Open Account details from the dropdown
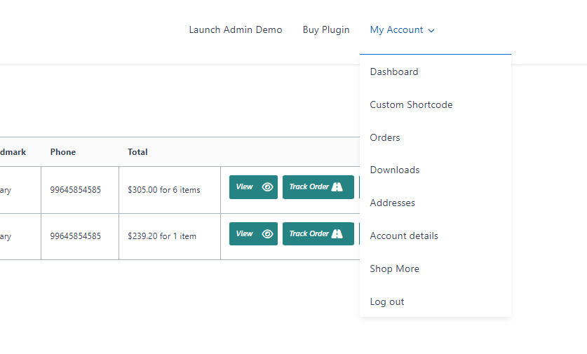The height and width of the screenshot is (354, 587). (404, 236)
